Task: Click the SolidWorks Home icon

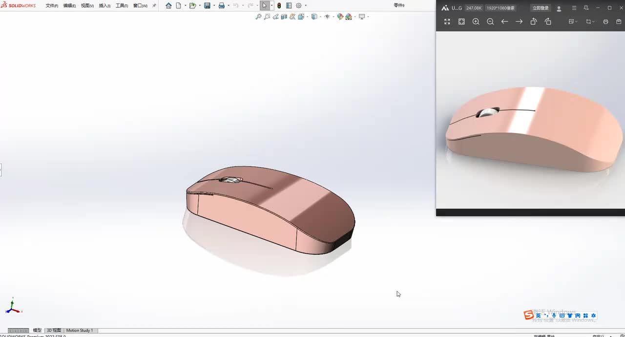Action: pos(168,6)
